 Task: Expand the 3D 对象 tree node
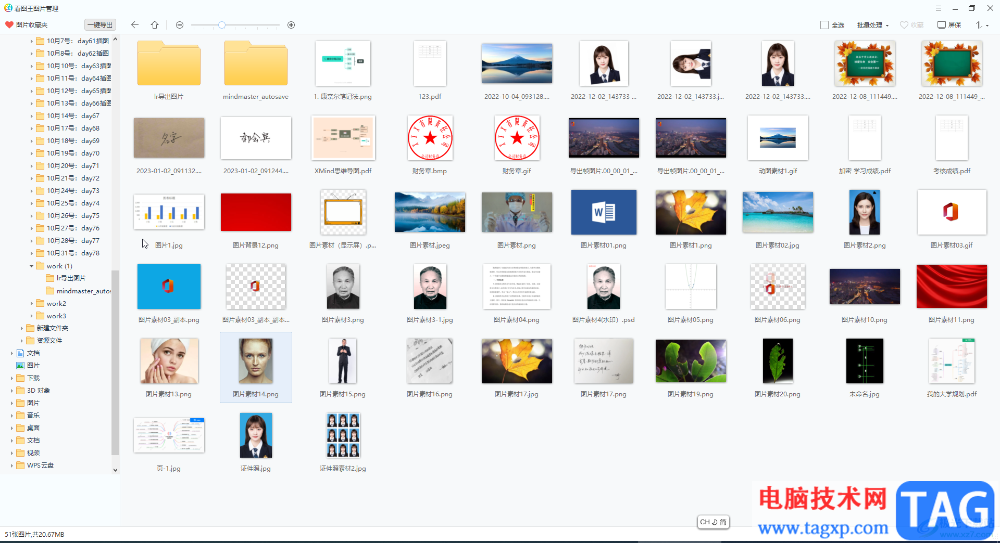tap(11, 391)
